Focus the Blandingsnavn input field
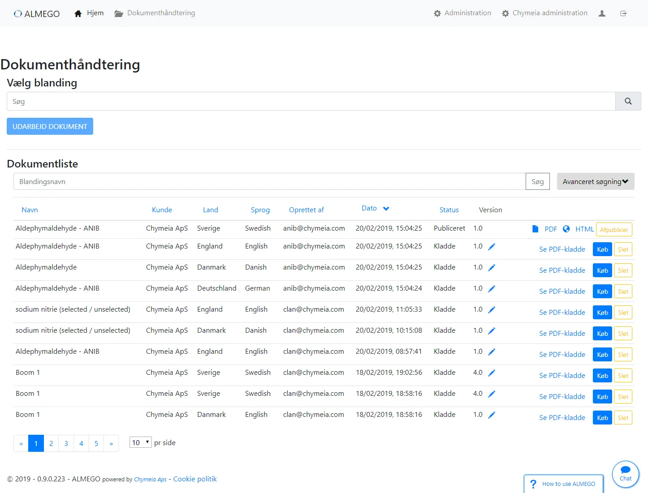Image resolution: width=648 pixels, height=493 pixels. (269, 181)
